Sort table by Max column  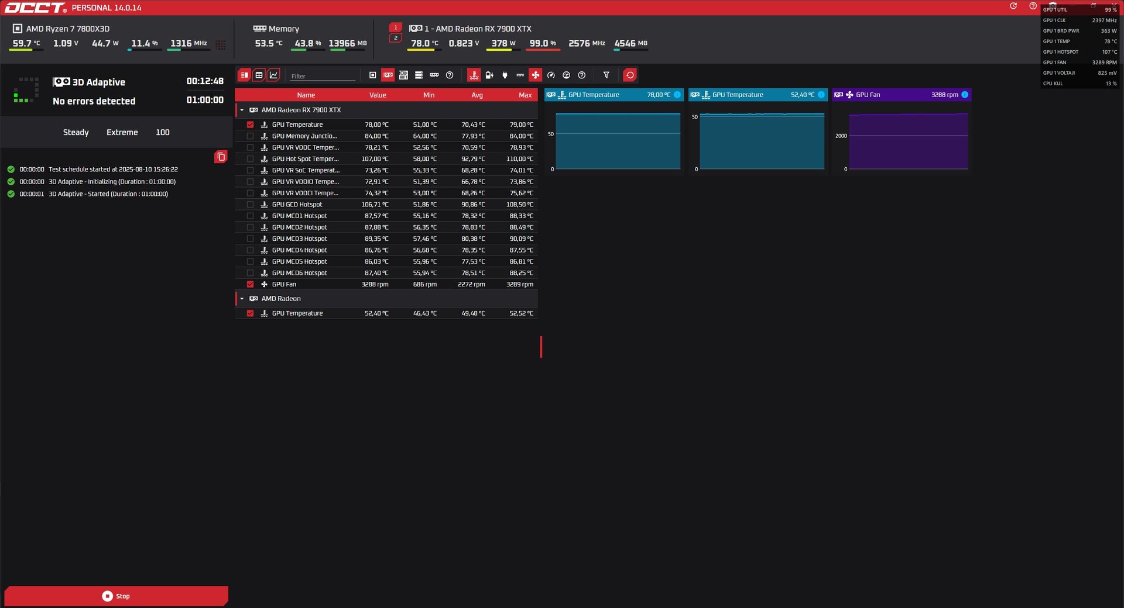[x=525, y=95]
